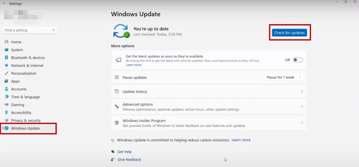Image resolution: width=359 pixels, height=167 pixels.
Task: Click the Network & internet wifi icon
Action: click(x=6, y=66)
